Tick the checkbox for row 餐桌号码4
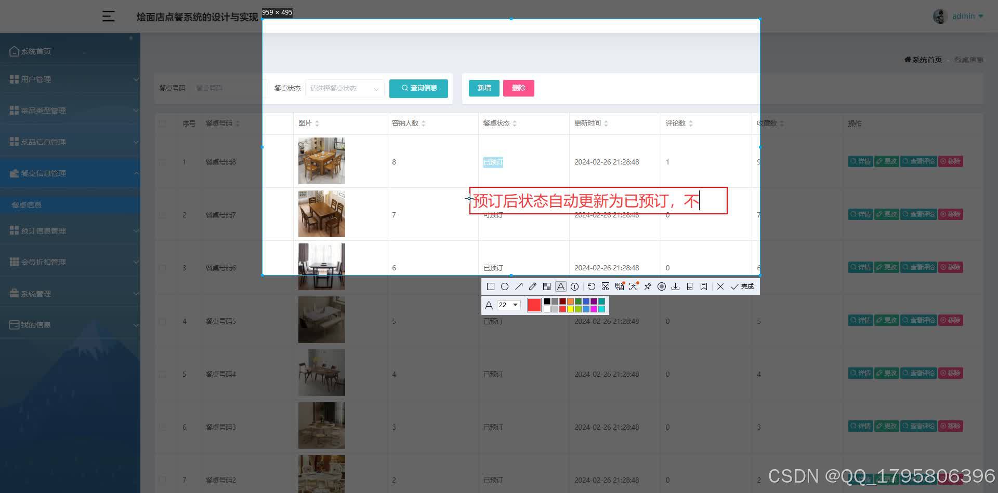This screenshot has width=998, height=493. click(163, 374)
